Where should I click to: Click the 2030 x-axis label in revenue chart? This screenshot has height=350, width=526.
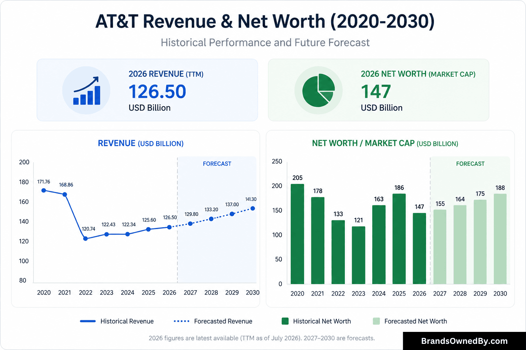pyautogui.click(x=253, y=293)
